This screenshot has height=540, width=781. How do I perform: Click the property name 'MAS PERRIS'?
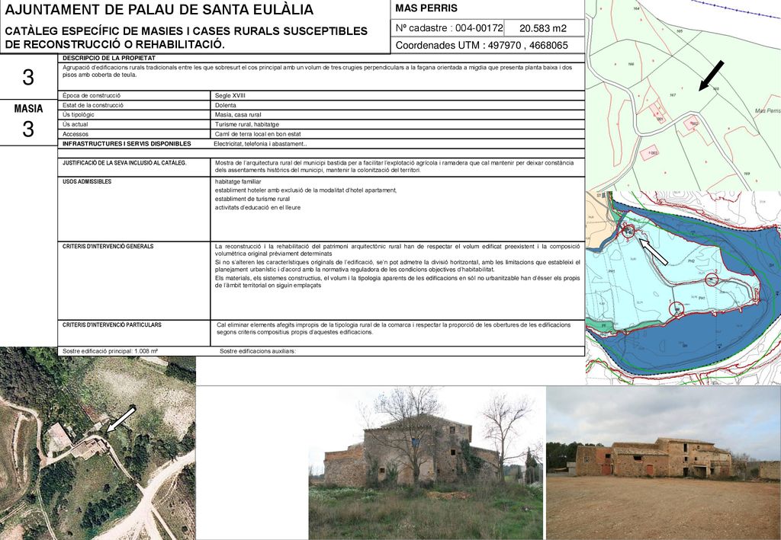[426, 8]
